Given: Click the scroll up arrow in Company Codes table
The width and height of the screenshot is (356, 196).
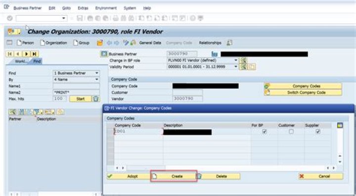Looking at the screenshot, I should 340,156.
